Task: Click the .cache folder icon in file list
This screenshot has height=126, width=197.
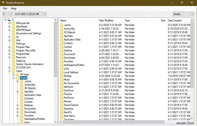Action: [x=61, y=25]
